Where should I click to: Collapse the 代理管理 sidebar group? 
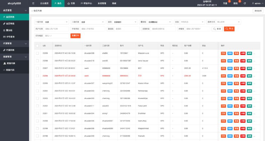pos(15,43)
